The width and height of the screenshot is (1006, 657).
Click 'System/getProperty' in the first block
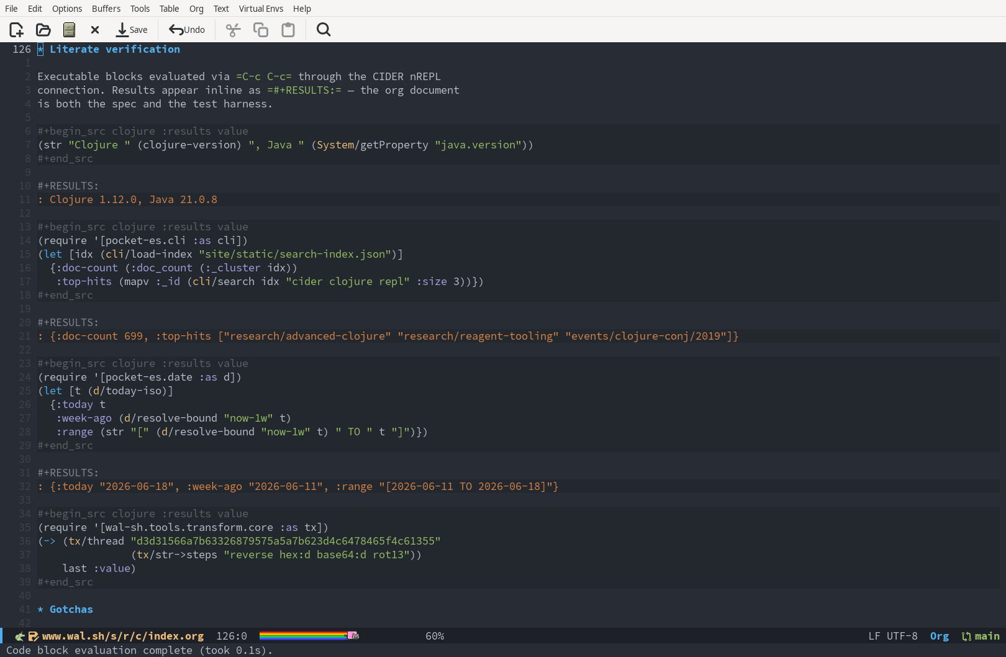(x=373, y=145)
